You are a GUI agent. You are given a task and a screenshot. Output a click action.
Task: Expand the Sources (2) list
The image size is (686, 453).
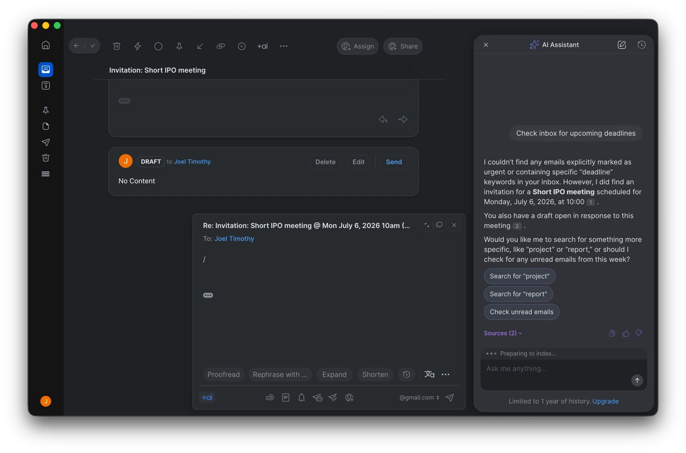[x=503, y=334]
